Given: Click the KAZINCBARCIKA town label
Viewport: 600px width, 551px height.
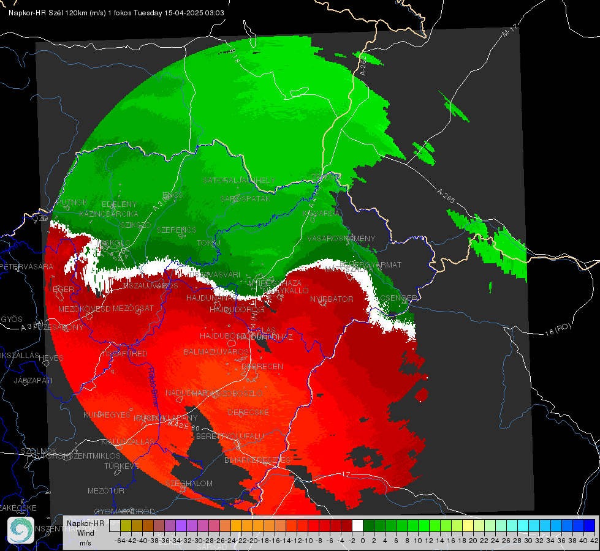Looking at the screenshot, I should tap(108, 214).
